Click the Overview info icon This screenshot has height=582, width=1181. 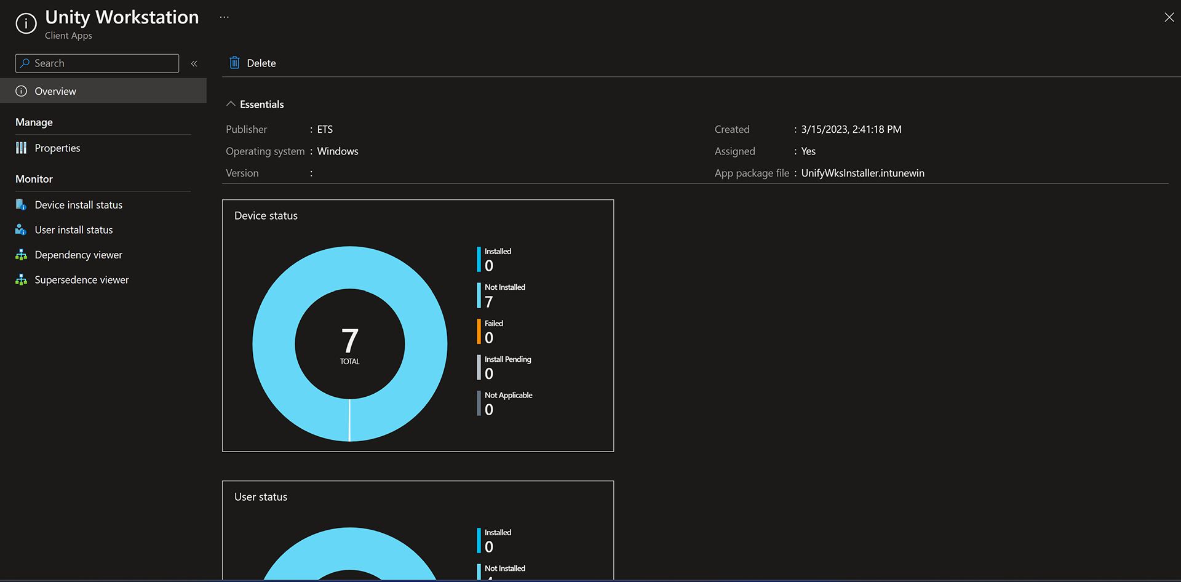tap(22, 91)
